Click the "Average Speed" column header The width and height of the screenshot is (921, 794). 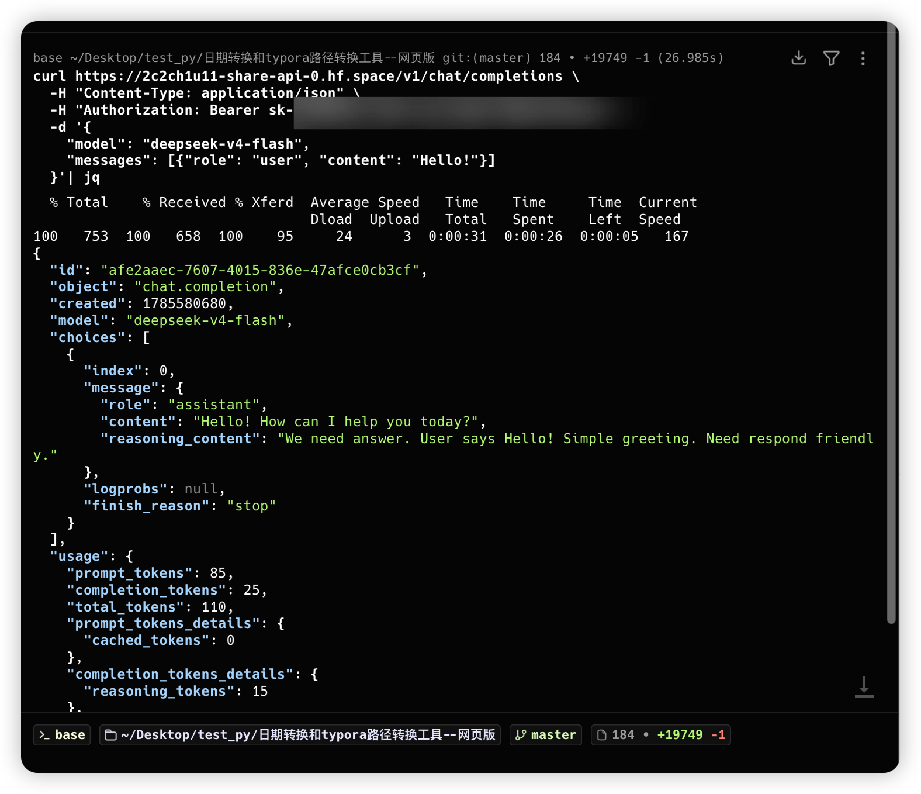point(365,202)
